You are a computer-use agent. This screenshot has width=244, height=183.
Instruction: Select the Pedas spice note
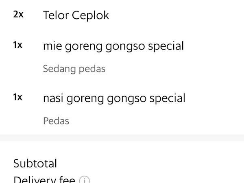[x=56, y=121]
